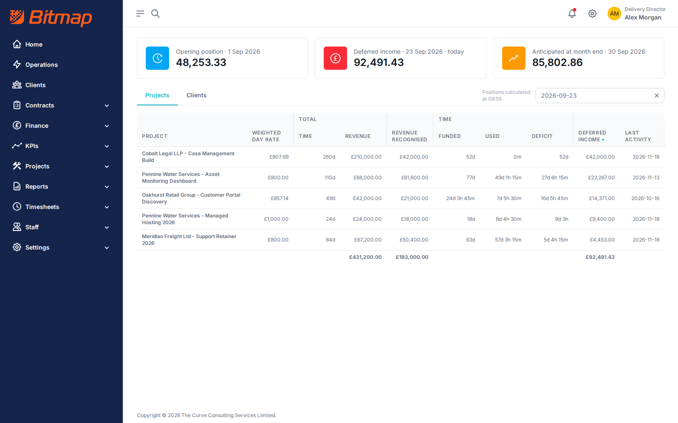Open the search magnifier icon
The height and width of the screenshot is (423, 678).
point(156,14)
